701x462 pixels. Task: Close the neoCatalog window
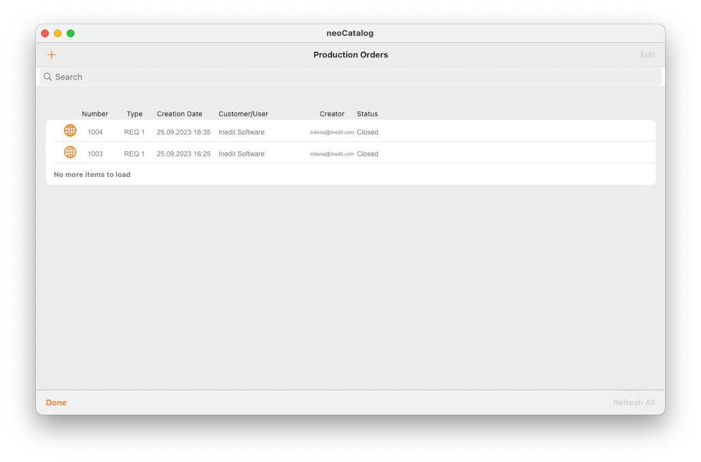point(45,33)
